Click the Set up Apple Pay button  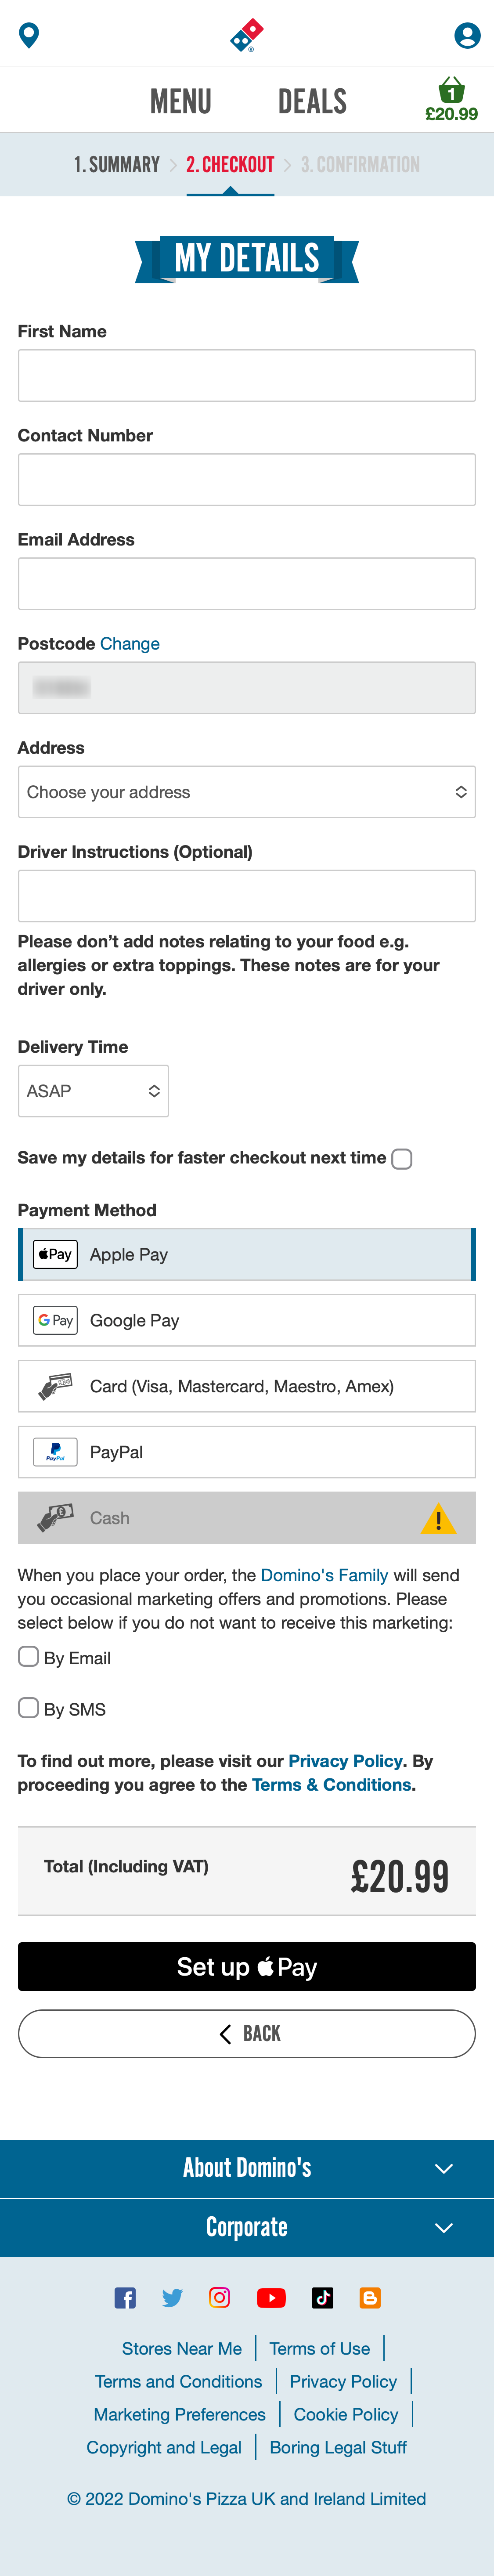pyautogui.click(x=246, y=1966)
